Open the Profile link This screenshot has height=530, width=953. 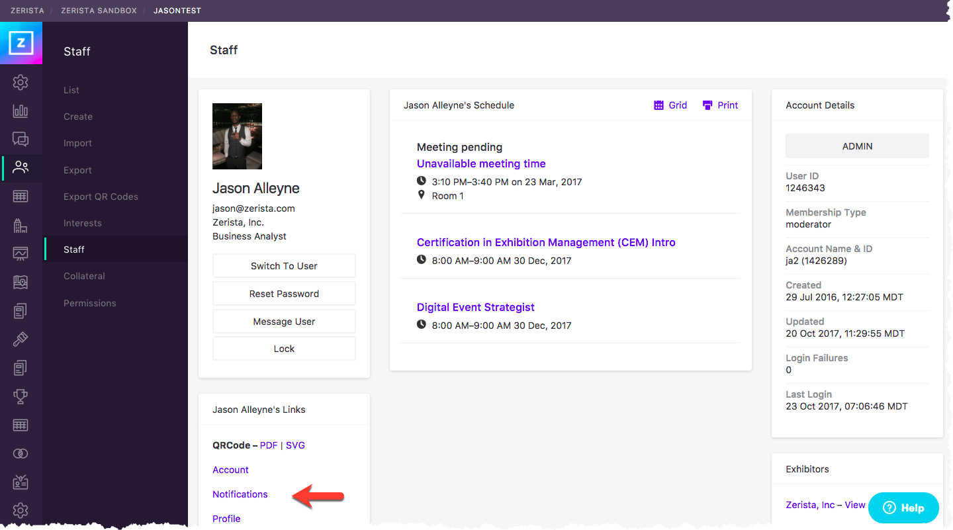(226, 519)
